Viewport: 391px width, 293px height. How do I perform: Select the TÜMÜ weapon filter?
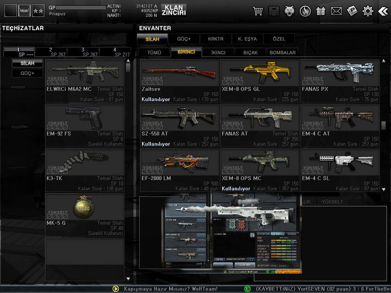pos(154,52)
